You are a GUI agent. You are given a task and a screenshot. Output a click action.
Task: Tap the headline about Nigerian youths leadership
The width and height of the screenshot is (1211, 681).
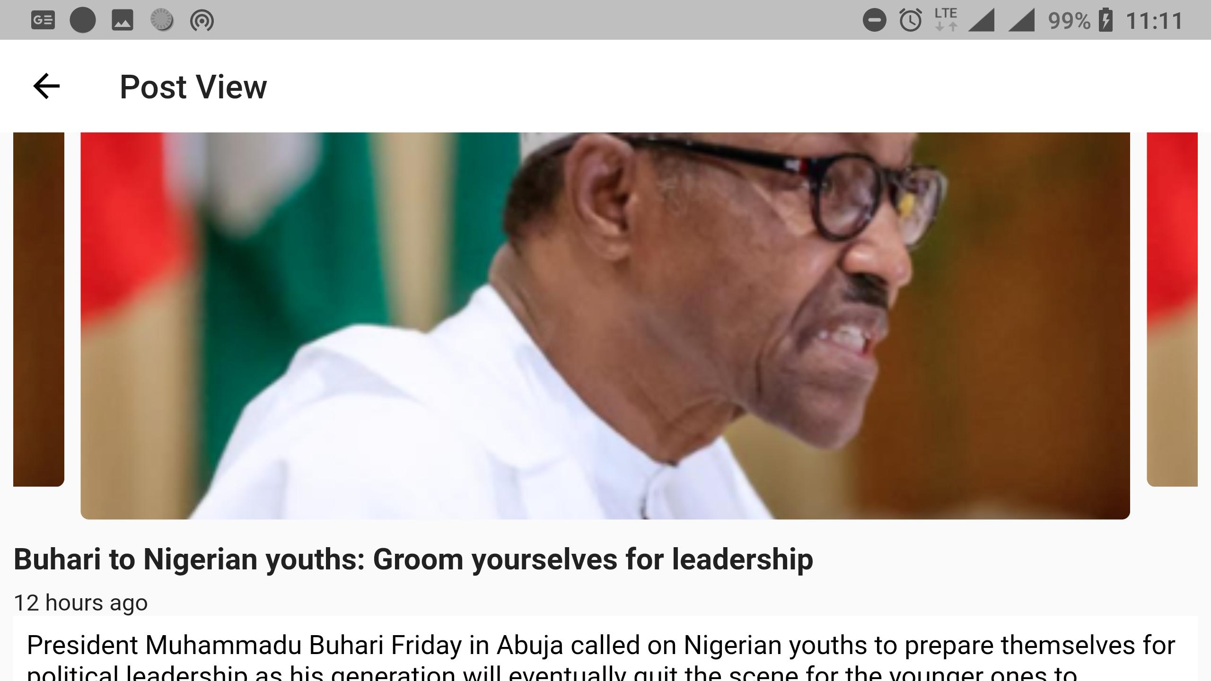click(x=413, y=559)
